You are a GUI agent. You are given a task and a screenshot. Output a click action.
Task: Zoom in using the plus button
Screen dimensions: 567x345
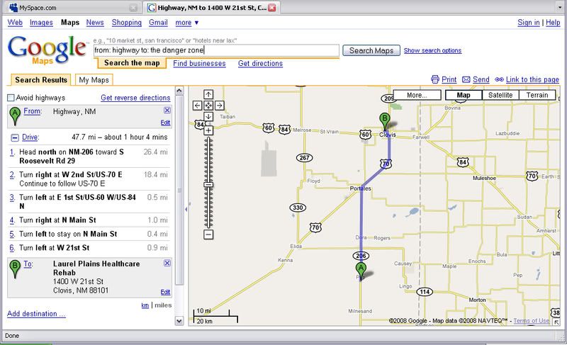[208, 130]
